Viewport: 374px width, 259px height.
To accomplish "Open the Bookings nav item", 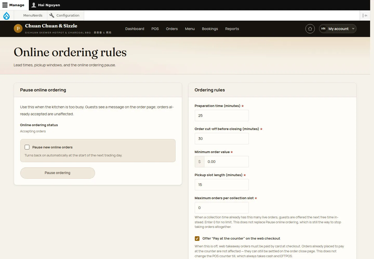I will point(210,29).
